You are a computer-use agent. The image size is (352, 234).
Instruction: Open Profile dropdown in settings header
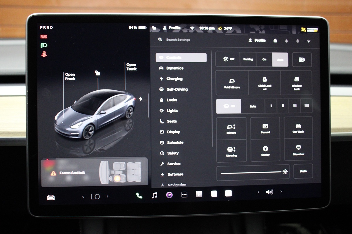pos(257,40)
